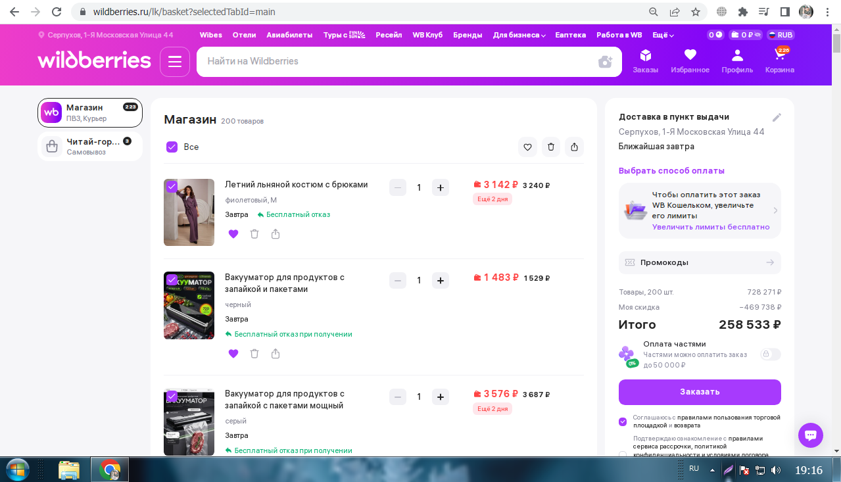Image resolution: width=841 pixels, height=482 pixels.
Task: Open WB Кошелёк limits chevron
Action: (775, 210)
